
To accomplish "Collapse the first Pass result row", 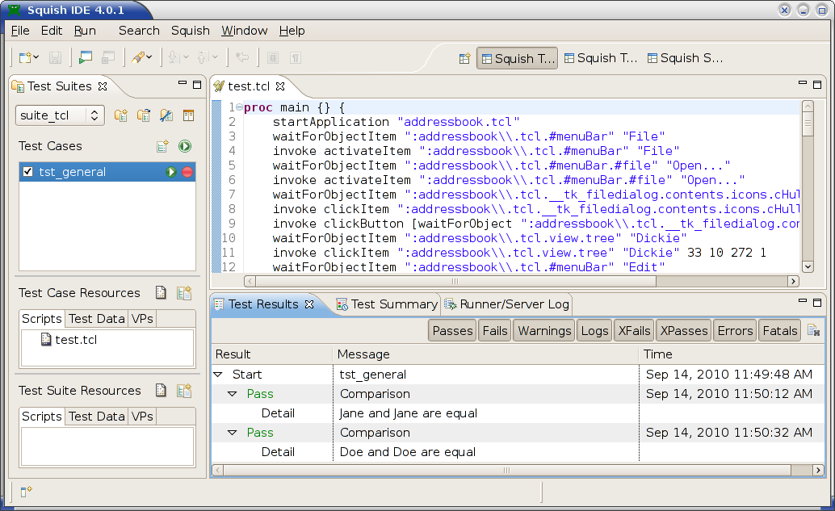I will (233, 394).
